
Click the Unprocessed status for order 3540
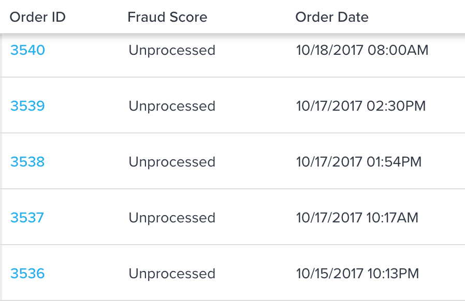click(x=172, y=50)
